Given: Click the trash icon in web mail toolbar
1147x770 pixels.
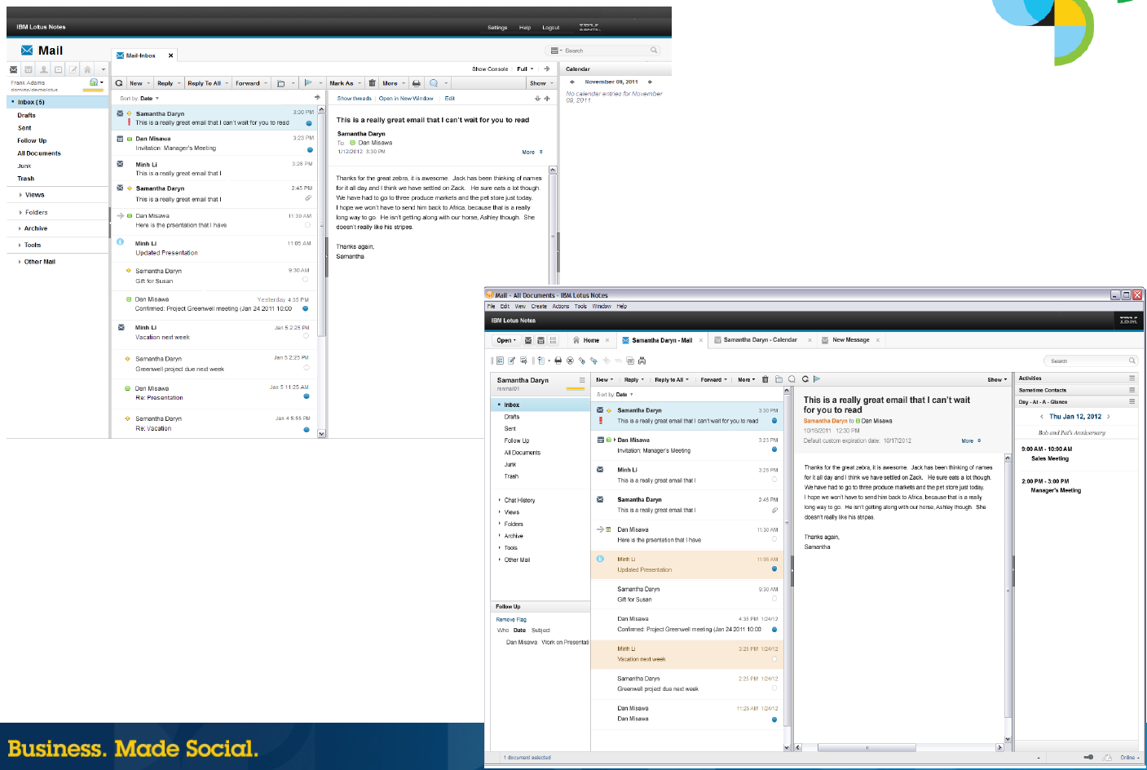Looking at the screenshot, I should [x=373, y=83].
